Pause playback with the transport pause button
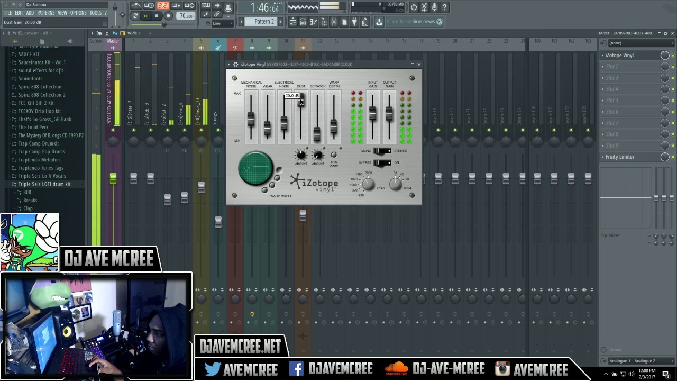Screen dimensions: 677x381 point(145,16)
